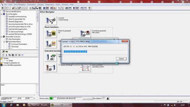Click the 0.00 value field in status bar

coord(21,98)
